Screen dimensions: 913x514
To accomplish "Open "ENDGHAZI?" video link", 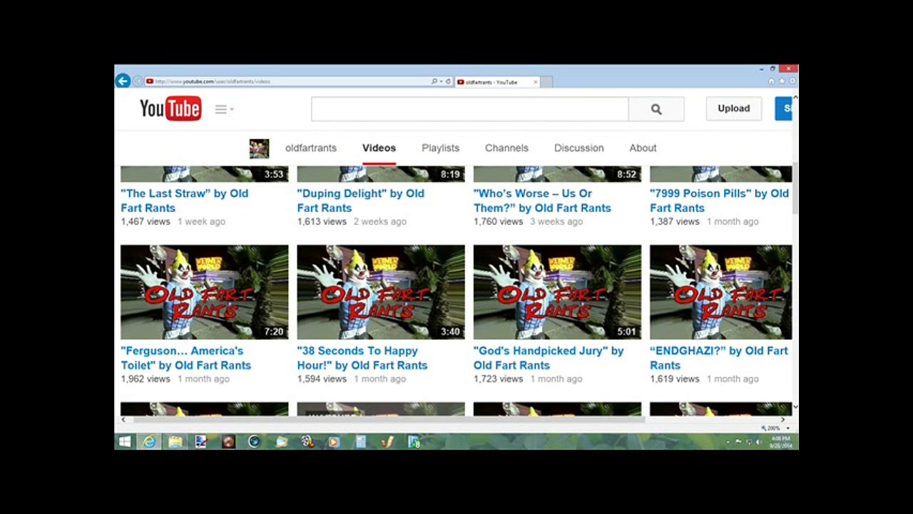I will click(x=719, y=358).
